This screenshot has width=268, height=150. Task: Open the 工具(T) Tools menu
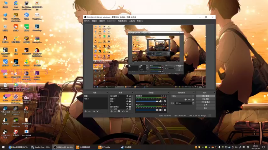point(132,21)
